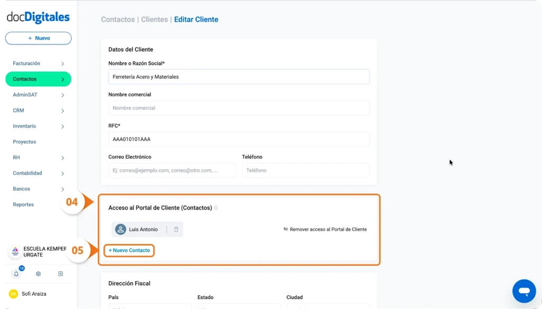
Task: Delete Luis Antonio using the trash icon
Action: tap(176, 229)
